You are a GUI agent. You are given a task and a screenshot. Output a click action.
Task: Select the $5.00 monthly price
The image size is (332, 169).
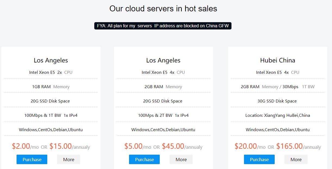pyautogui.click(x=133, y=146)
